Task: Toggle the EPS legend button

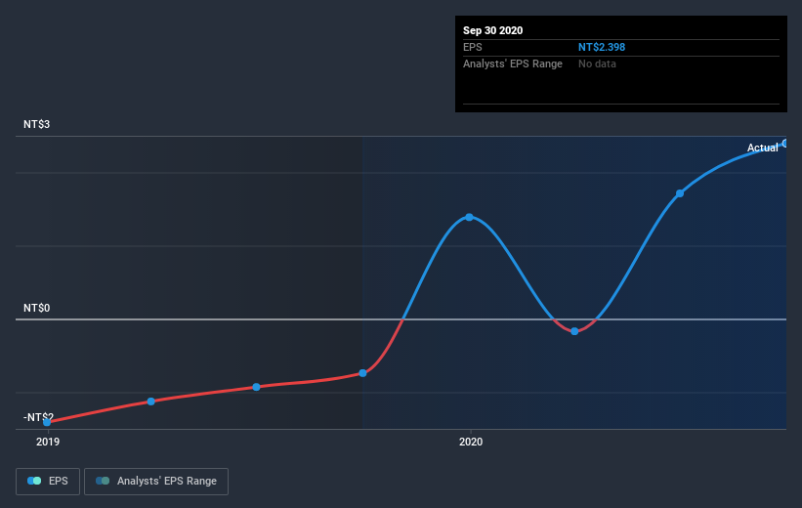Action: [x=48, y=482]
